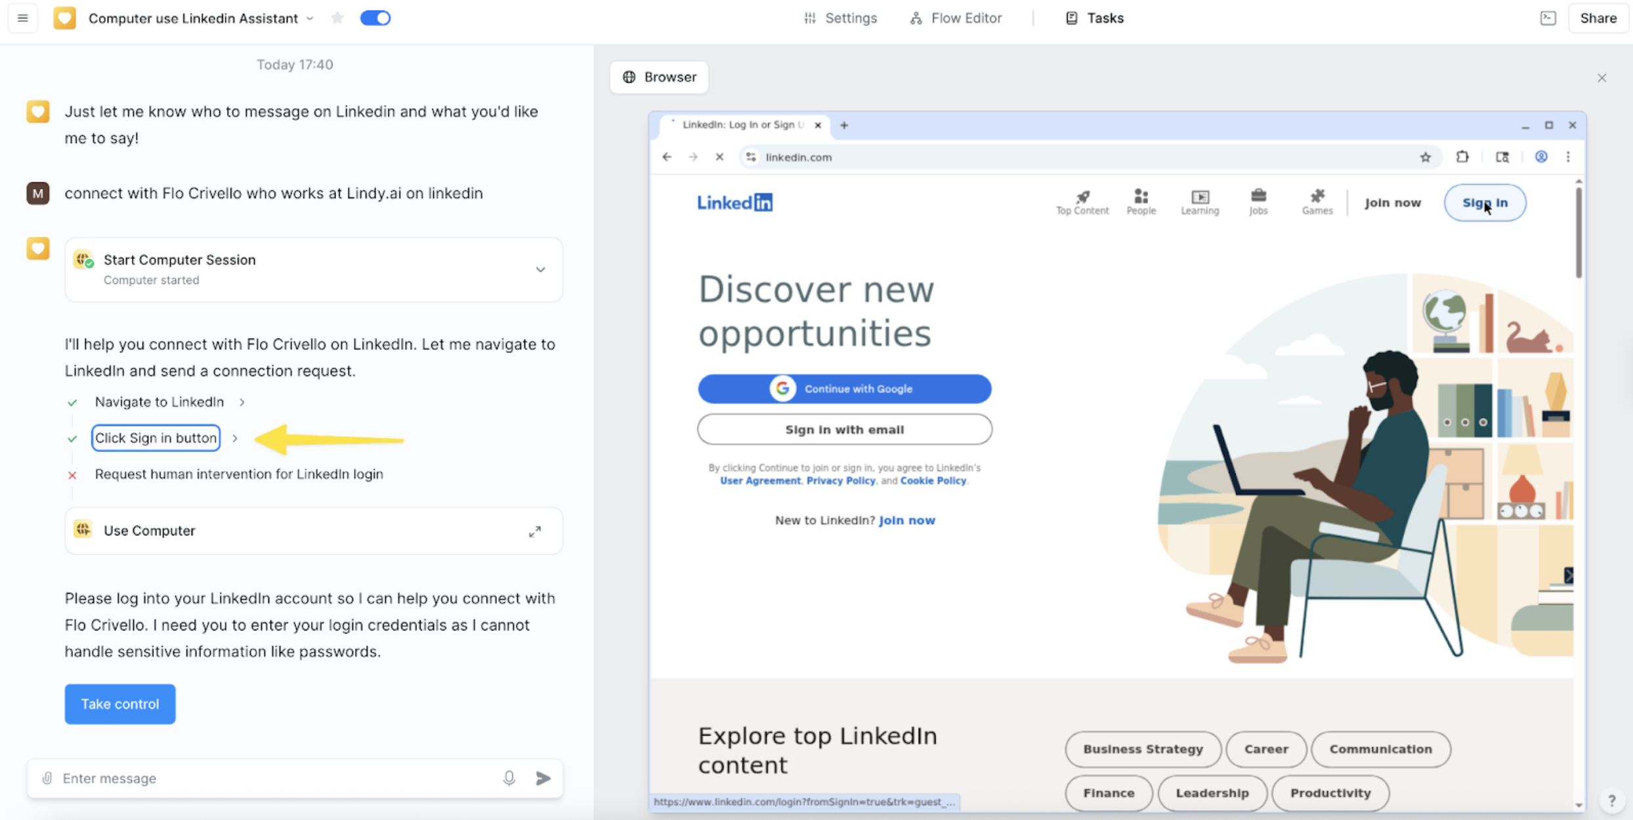The width and height of the screenshot is (1633, 820).
Task: Click the microphone voice input icon
Action: pyautogui.click(x=509, y=778)
